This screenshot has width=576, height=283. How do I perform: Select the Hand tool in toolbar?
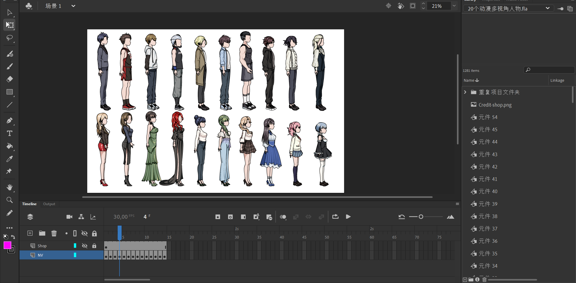[10, 187]
